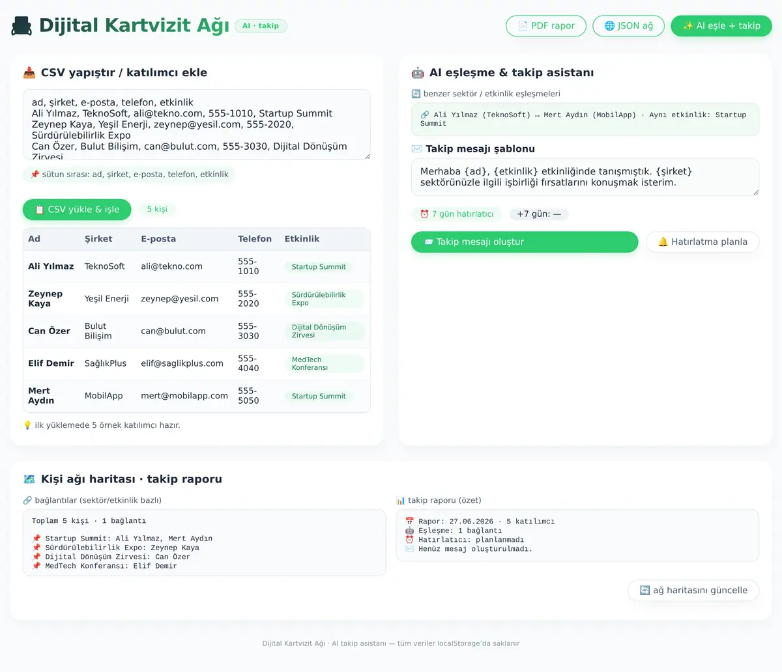Click the robot icon beside Eşleşme line
Screen dimensions: 782x672
tap(409, 531)
